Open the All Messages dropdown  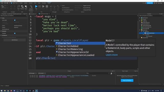[x=33, y=73]
